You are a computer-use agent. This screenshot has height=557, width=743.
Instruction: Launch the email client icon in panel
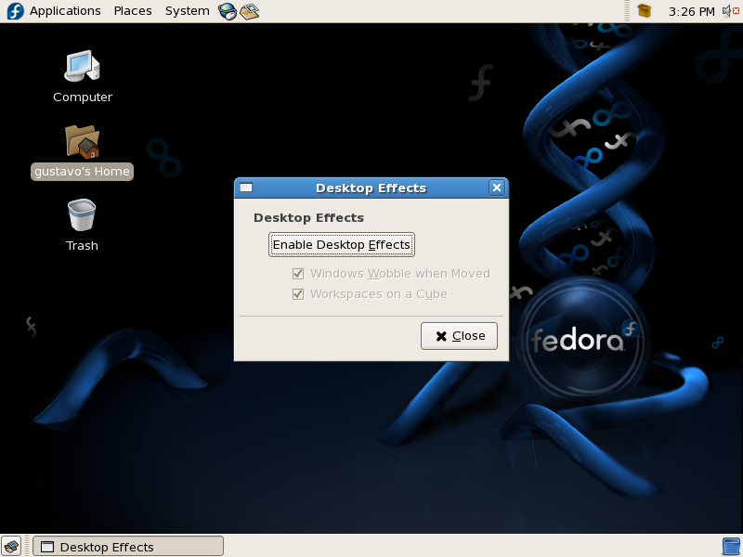tap(249, 11)
